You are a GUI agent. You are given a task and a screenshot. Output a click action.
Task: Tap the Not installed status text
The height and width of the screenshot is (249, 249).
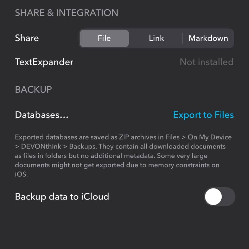pos(206,62)
